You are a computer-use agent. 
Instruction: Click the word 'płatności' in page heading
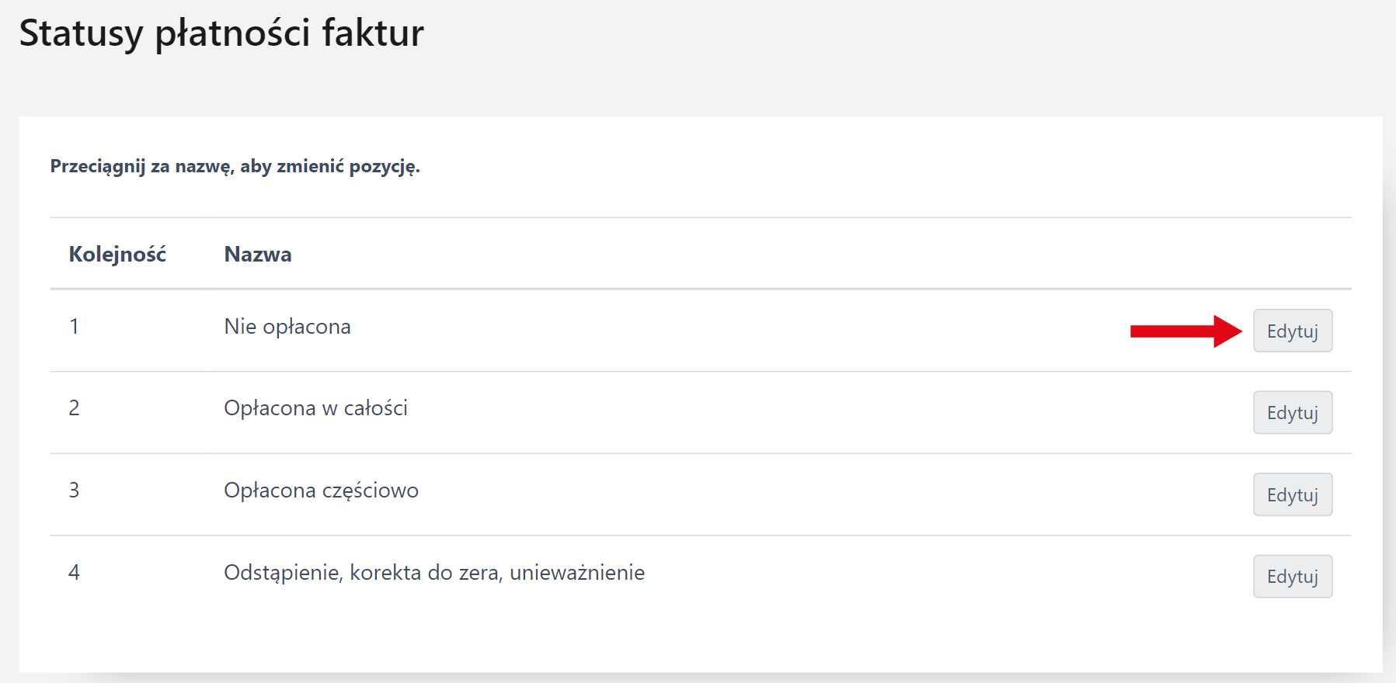click(x=232, y=33)
